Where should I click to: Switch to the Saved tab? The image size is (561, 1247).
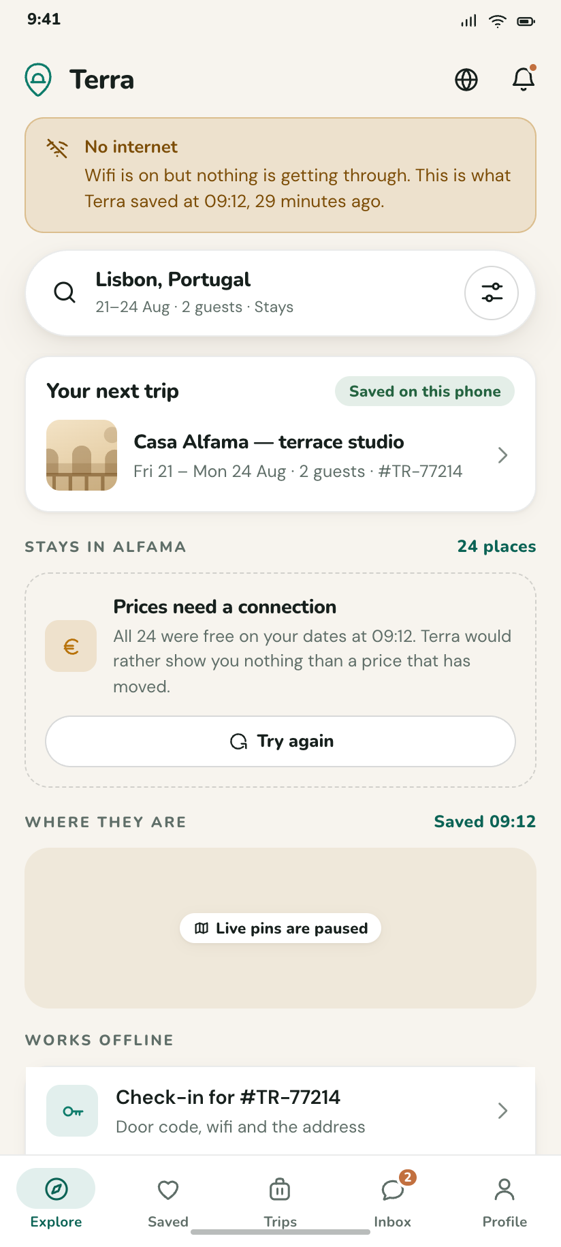(x=168, y=1202)
